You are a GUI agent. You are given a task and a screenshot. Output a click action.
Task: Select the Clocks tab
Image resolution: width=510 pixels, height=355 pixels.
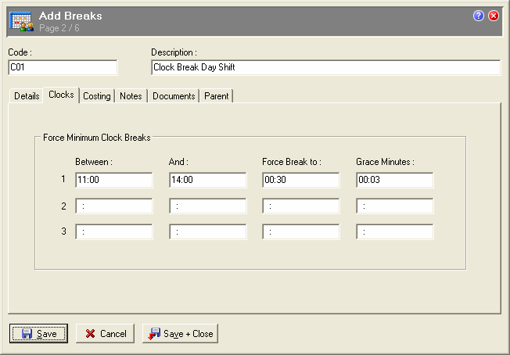61,95
